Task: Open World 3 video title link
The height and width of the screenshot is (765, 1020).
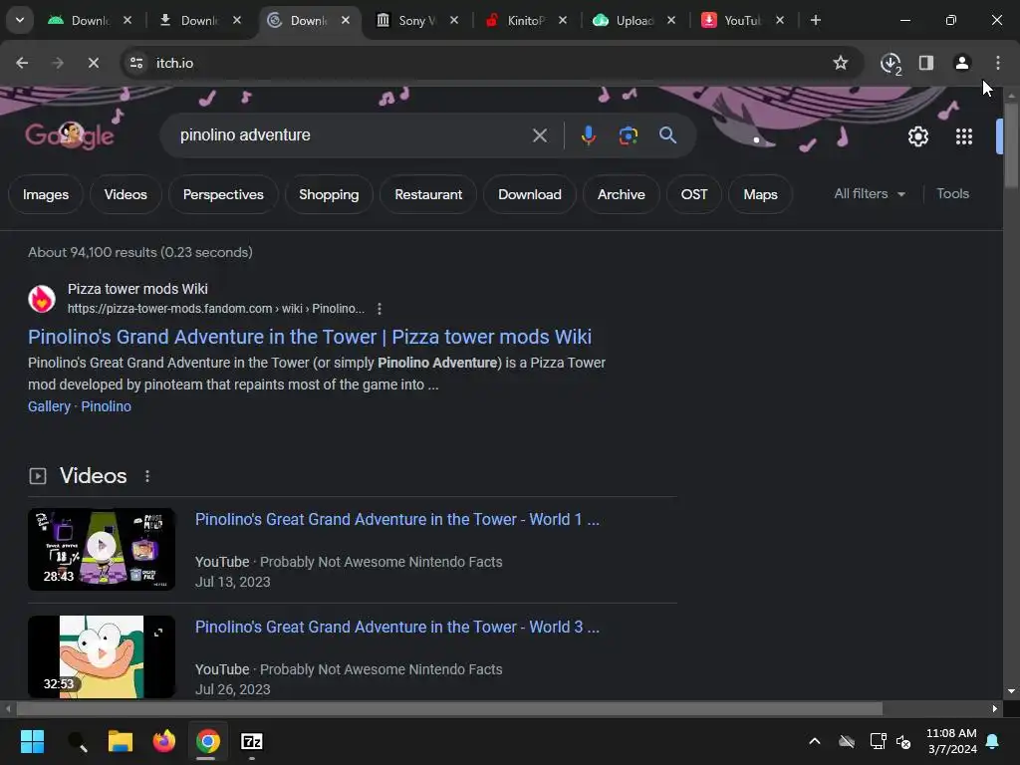Action: [x=396, y=628]
